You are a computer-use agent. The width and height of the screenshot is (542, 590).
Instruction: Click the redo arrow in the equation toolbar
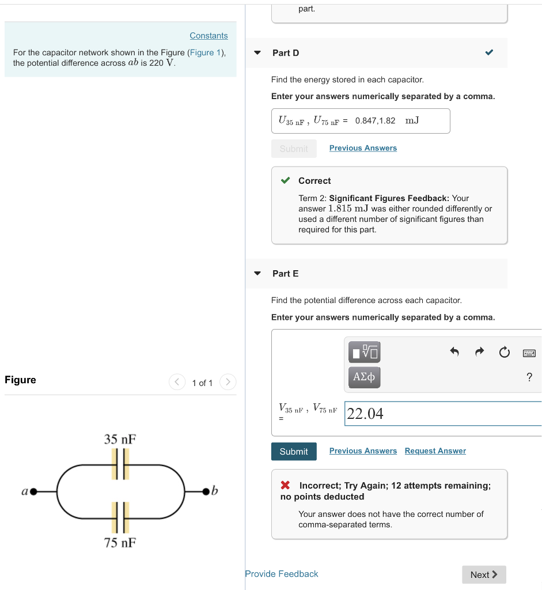coord(479,352)
